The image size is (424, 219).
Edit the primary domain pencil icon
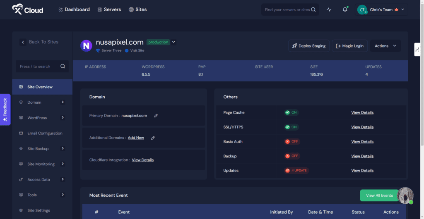(156, 116)
